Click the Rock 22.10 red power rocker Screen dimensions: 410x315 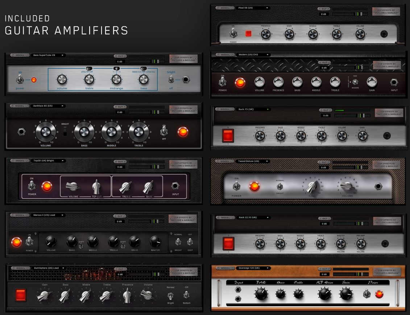228,244
